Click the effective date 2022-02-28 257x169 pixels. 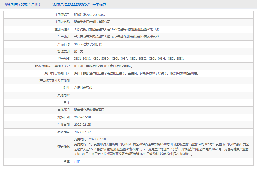click(x=82, y=125)
